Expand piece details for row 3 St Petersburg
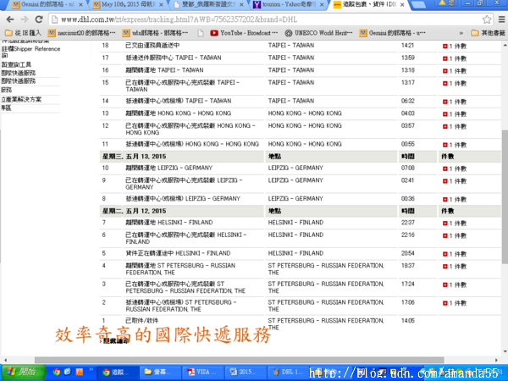508x381 pixels. pos(444,284)
